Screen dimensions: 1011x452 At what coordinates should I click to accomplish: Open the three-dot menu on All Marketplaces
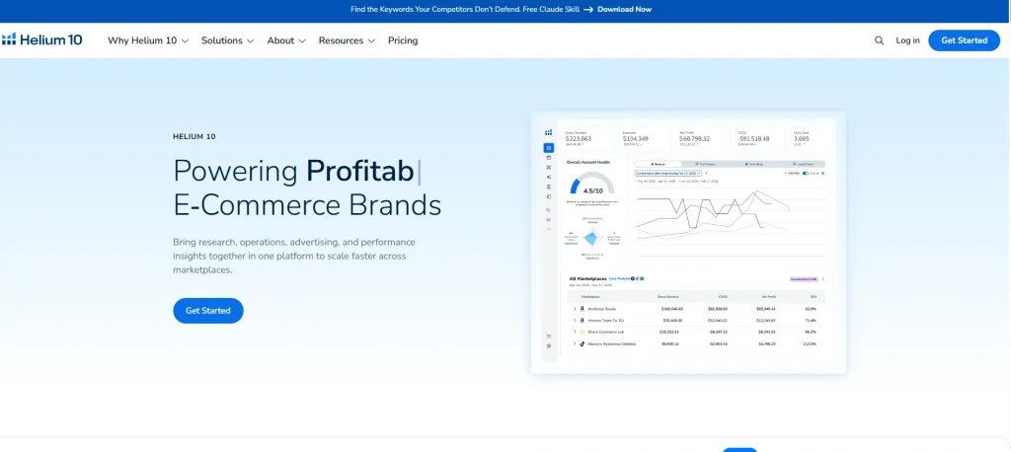822,279
